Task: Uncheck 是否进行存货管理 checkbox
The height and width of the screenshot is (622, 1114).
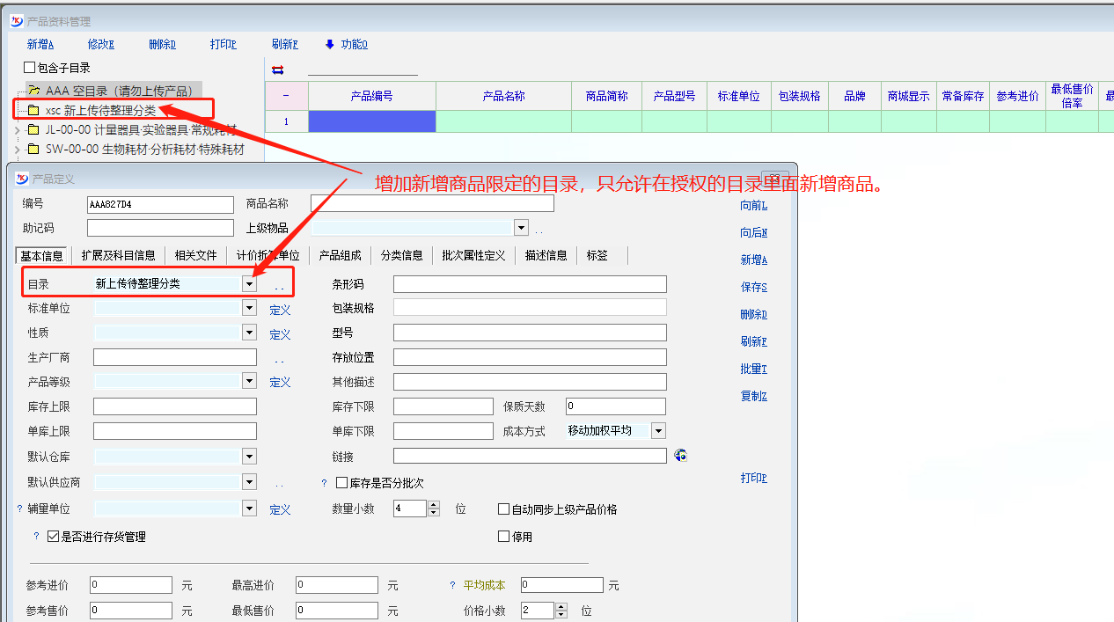Action: click(x=53, y=536)
